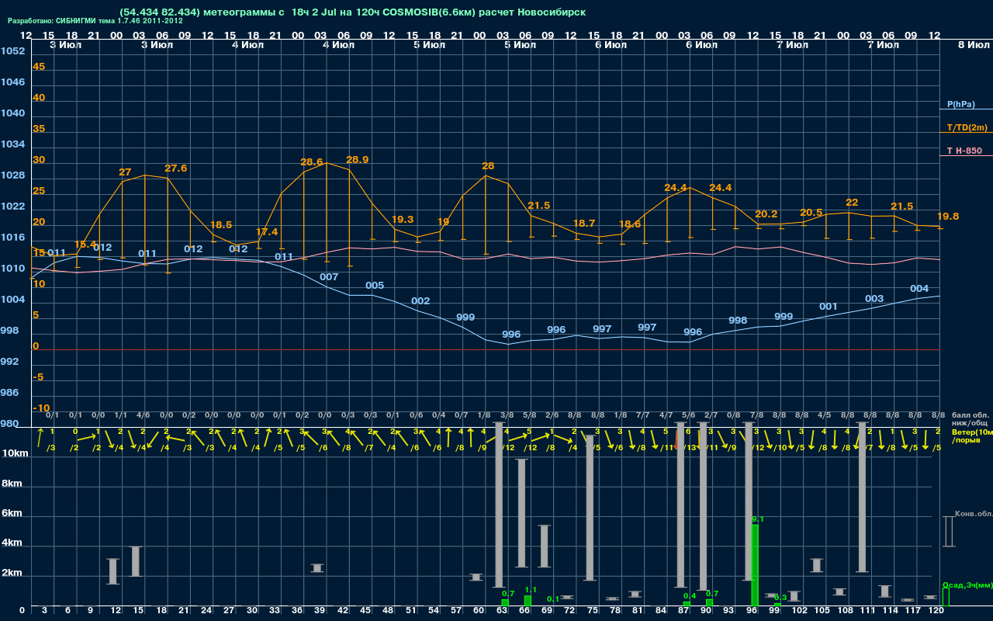Click the T H-850 legend label
This screenshot has height=621, width=993.
click(x=963, y=151)
